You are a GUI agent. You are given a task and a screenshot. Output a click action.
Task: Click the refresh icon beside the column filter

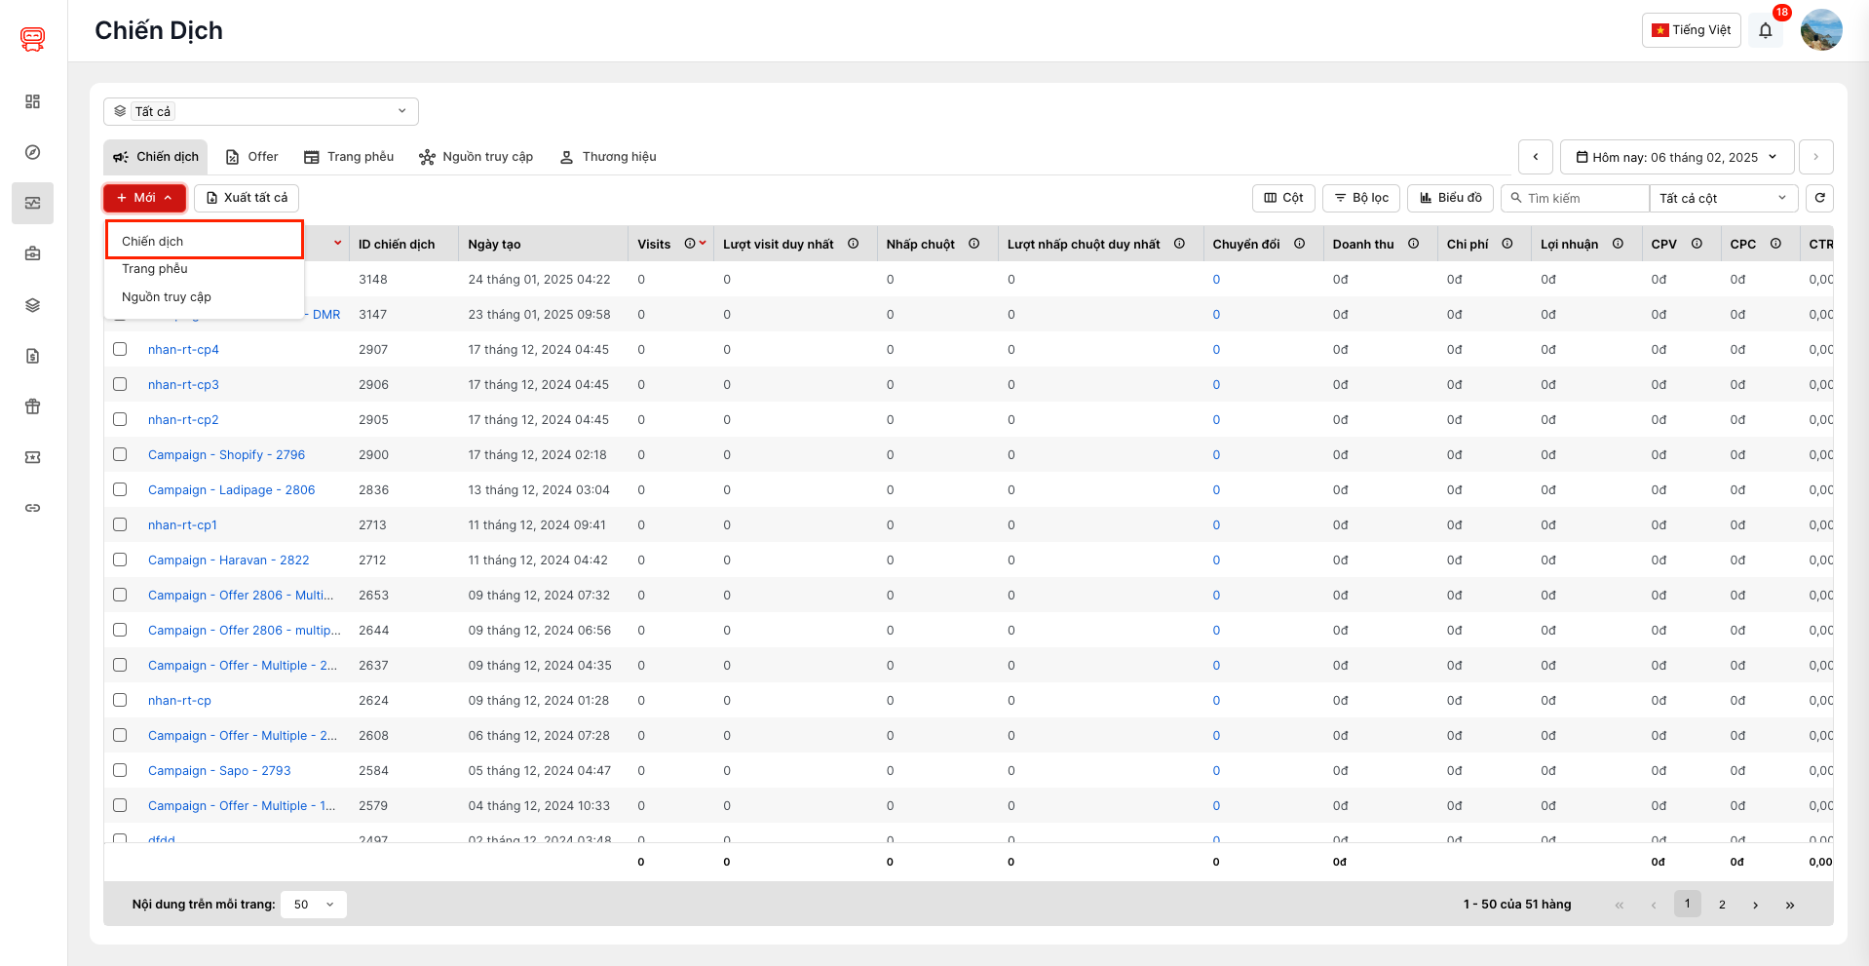pos(1819,198)
